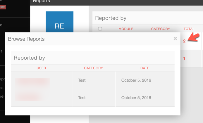The image size is (203, 123).
Task: Tick the select-all checkbox beside MODULE header
Action: click(x=100, y=29)
